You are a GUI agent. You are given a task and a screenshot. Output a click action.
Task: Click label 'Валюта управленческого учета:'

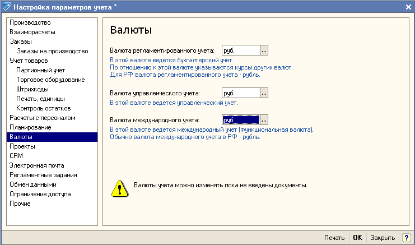[x=155, y=93]
